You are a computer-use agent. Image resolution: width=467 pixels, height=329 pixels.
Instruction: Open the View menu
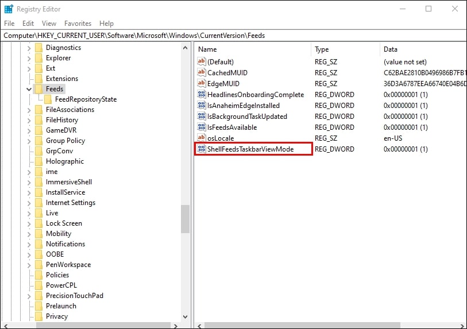click(49, 23)
